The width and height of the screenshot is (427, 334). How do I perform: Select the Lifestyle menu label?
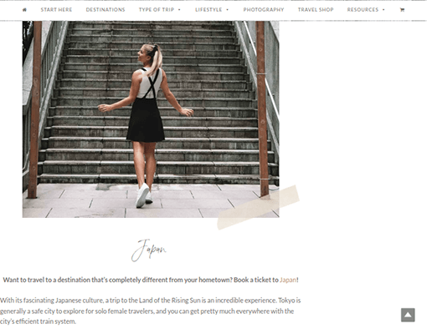[x=208, y=10]
